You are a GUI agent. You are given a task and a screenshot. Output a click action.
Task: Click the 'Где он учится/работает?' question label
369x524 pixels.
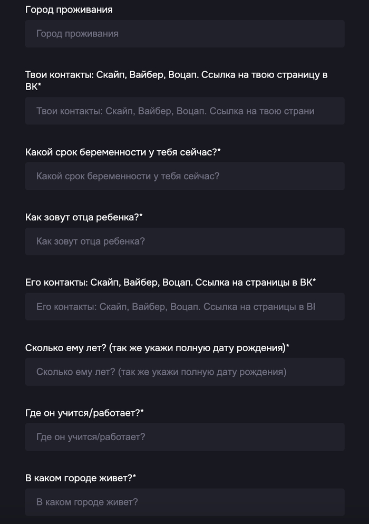coord(82,413)
